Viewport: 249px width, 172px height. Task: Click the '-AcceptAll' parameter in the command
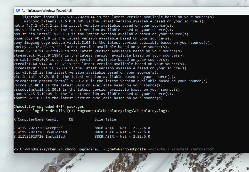(x=158, y=149)
